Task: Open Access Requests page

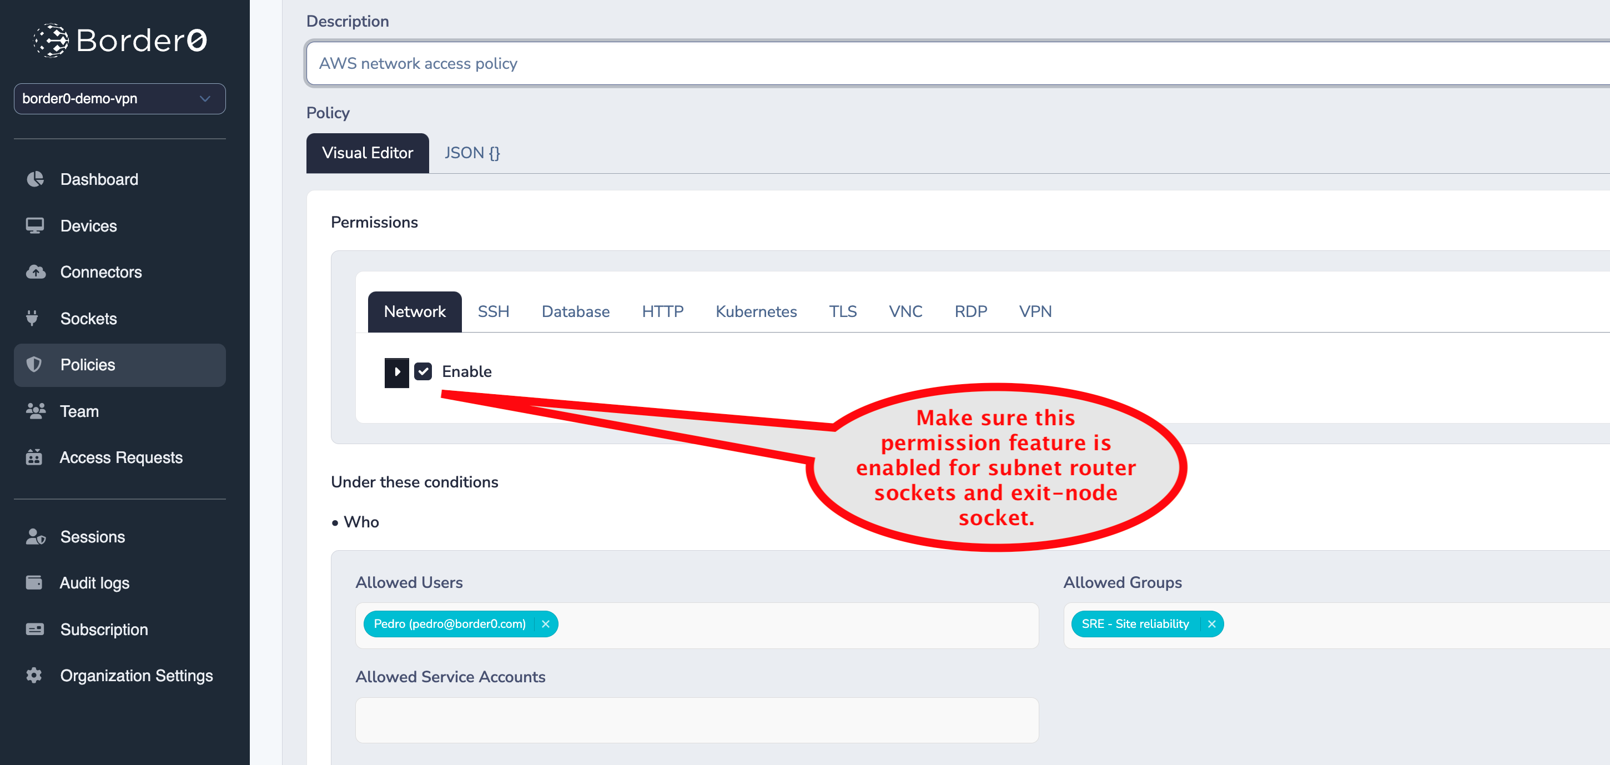Action: click(x=119, y=457)
